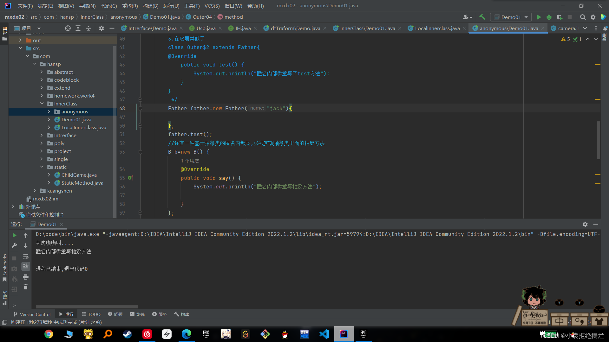Go to previous highlighted error arrow

(588, 39)
